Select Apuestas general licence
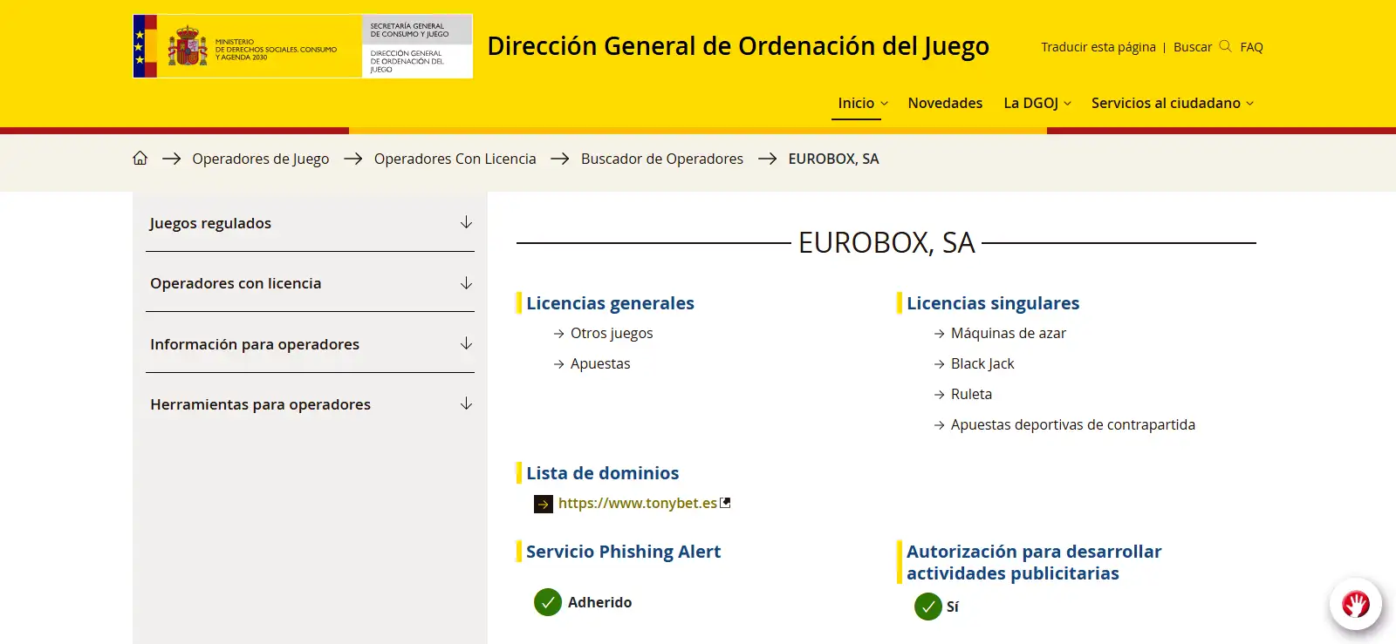Image resolution: width=1396 pixels, height=644 pixels. [600, 363]
